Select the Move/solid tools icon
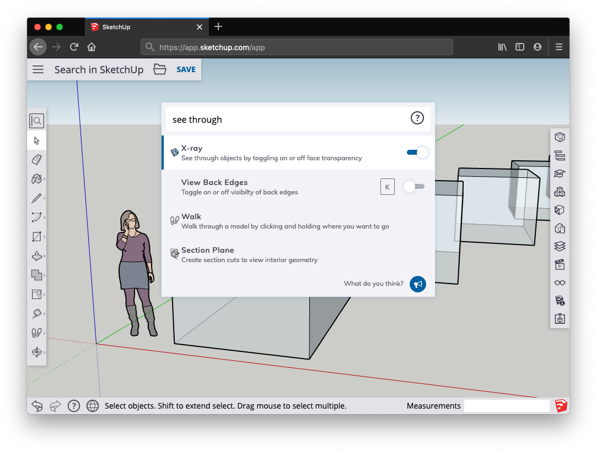Screen dimensions: 596x451 (37, 275)
